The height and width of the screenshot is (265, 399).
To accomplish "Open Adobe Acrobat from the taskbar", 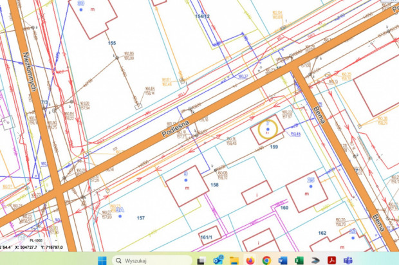I will coord(332,260).
